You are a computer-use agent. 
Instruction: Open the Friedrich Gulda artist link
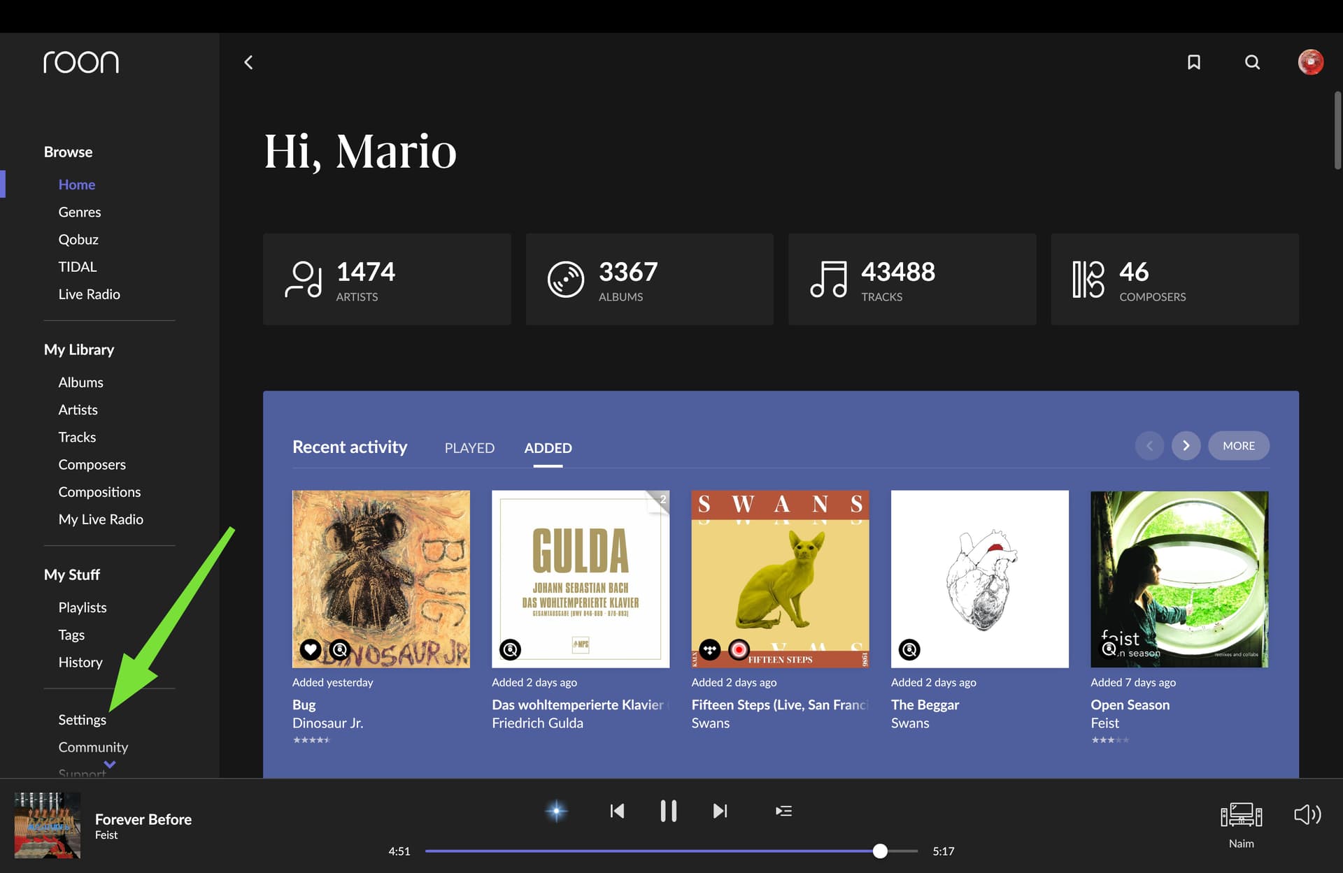click(x=537, y=723)
